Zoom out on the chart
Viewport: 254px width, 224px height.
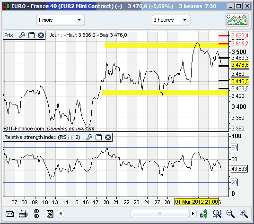(230, 214)
